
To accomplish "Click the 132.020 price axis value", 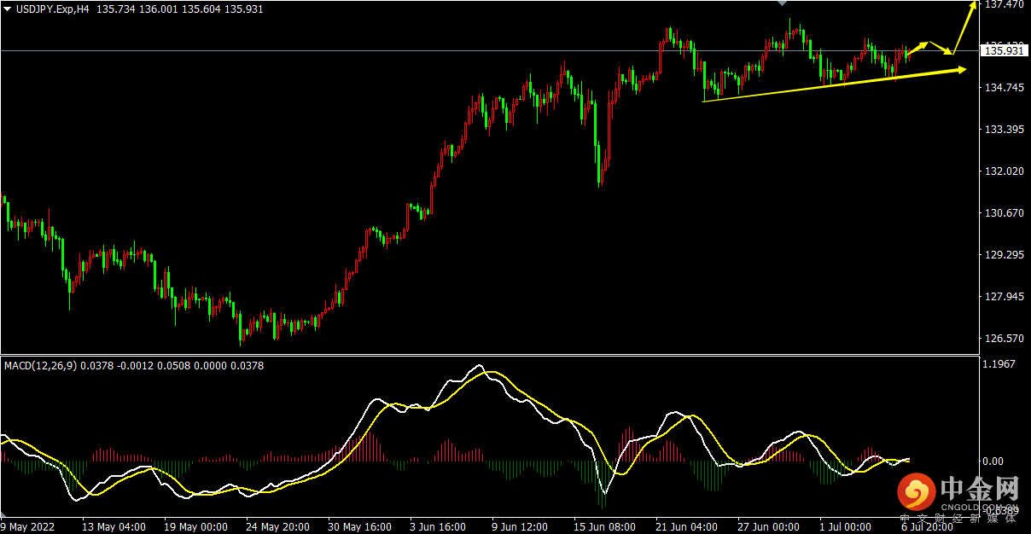I will click(x=1004, y=171).
